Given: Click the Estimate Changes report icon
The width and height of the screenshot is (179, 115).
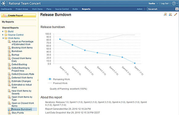Looking at the screenshot, I should [9, 81].
